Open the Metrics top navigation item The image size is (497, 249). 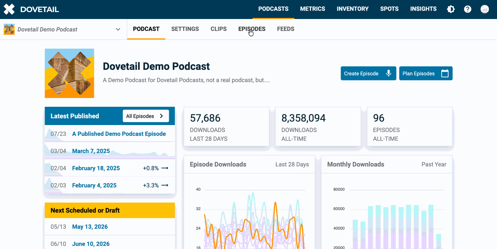point(312,9)
